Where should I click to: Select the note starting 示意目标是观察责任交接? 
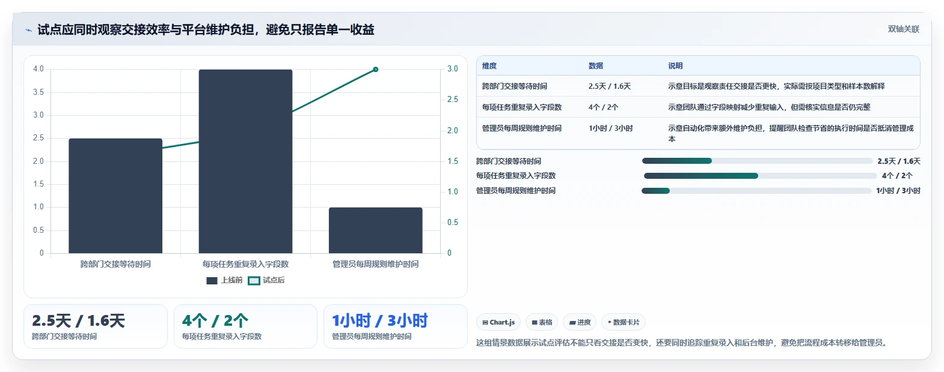[776, 86]
